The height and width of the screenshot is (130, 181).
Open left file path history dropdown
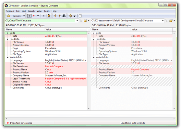click(77, 21)
